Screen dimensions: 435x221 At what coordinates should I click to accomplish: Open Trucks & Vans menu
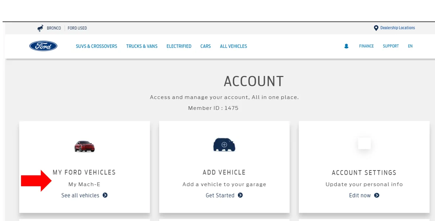142,46
